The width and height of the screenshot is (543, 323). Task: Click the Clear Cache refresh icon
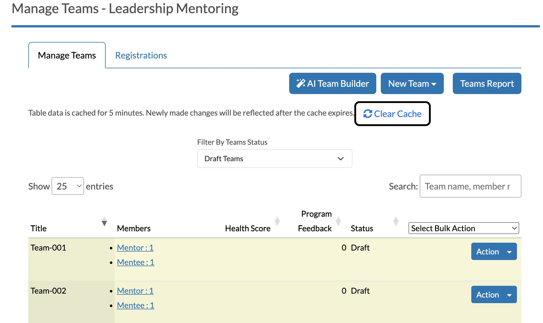(x=368, y=114)
